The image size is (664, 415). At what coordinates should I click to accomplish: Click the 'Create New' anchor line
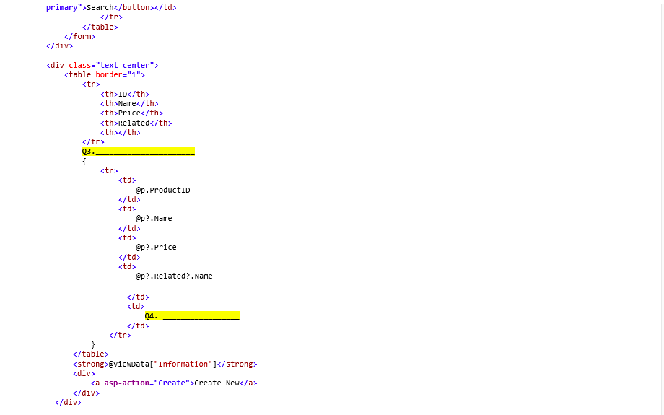click(x=174, y=383)
